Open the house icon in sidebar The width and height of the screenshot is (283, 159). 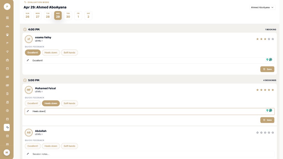[7, 52]
